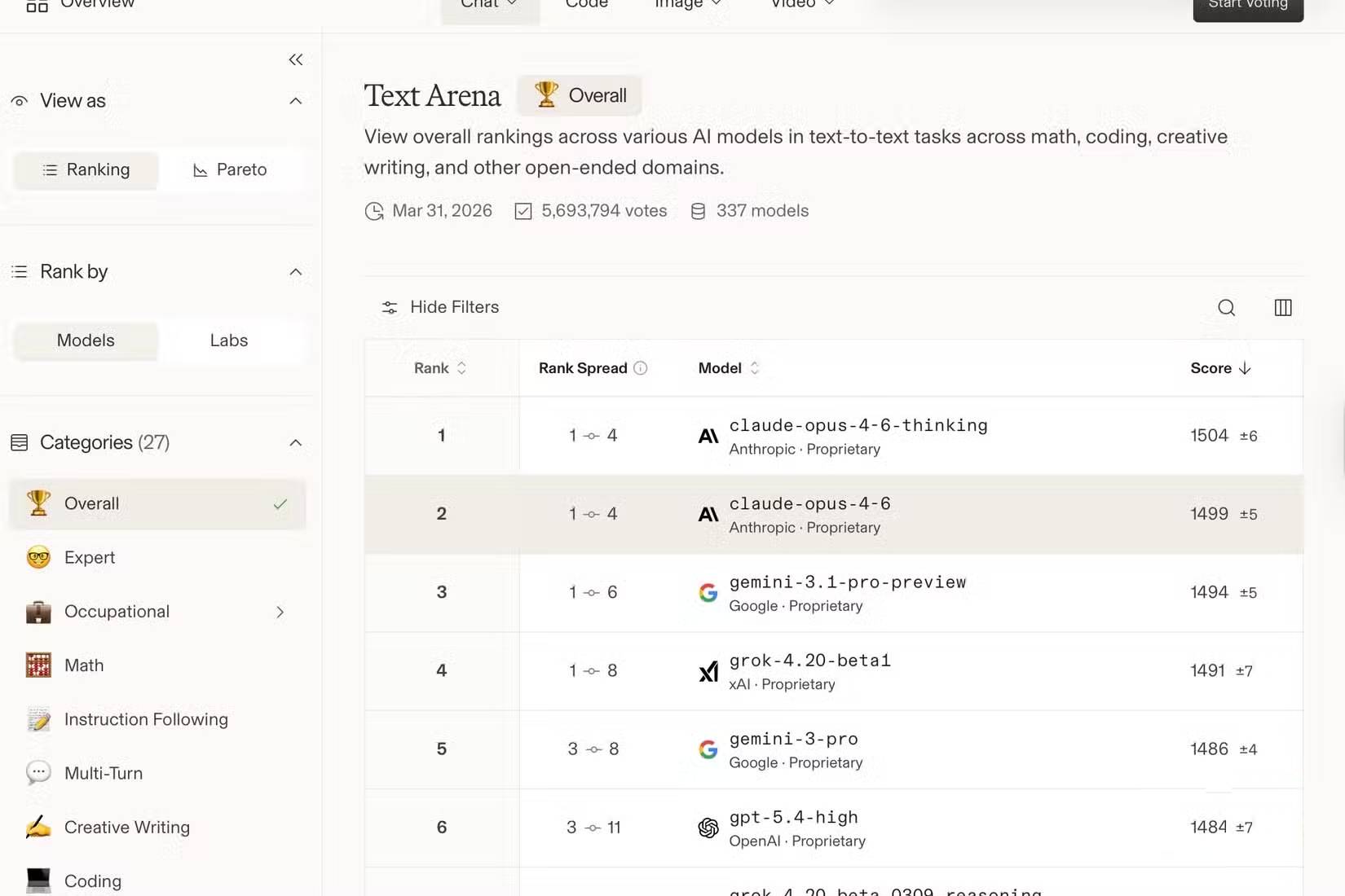The height and width of the screenshot is (896, 1345).
Task: Expand the Occupational subcategories
Action: [280, 612]
